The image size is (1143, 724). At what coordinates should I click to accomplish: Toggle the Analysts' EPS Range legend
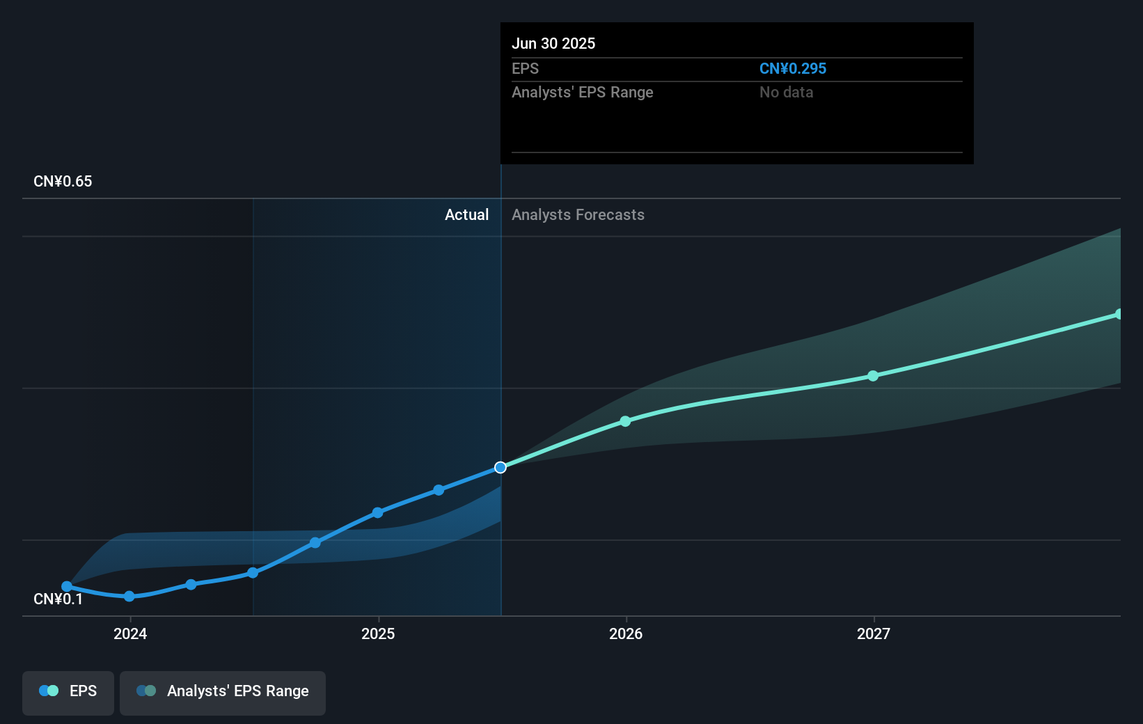[x=222, y=692]
